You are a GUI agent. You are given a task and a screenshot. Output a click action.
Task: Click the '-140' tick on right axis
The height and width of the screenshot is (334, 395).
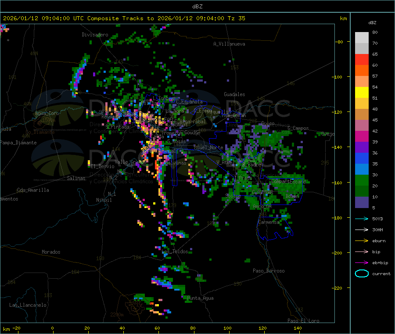click(338, 147)
